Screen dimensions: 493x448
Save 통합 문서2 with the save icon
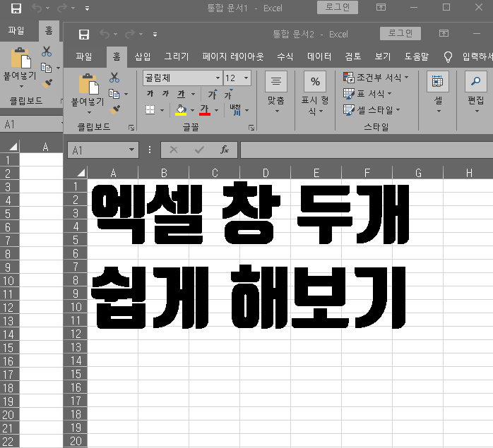(84, 35)
